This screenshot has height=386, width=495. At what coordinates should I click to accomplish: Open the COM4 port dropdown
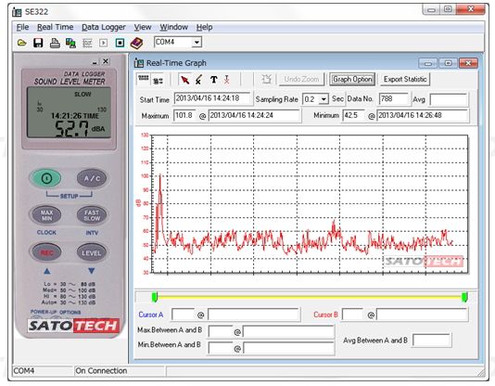coord(197,42)
